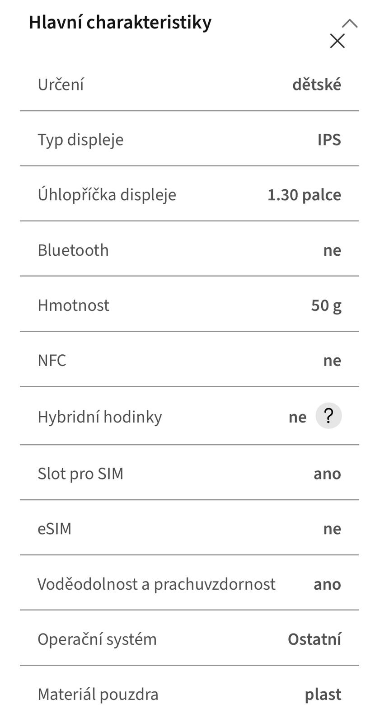The height and width of the screenshot is (723, 380).
Task: Select the Hybridní hodinky label
Action: coord(99,417)
